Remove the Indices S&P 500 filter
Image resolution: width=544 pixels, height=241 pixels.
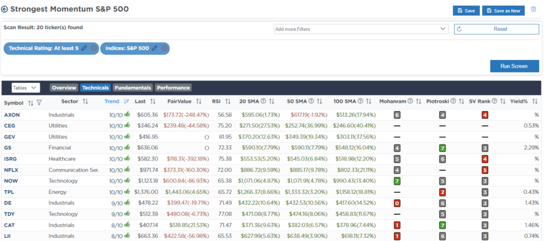tap(165, 48)
